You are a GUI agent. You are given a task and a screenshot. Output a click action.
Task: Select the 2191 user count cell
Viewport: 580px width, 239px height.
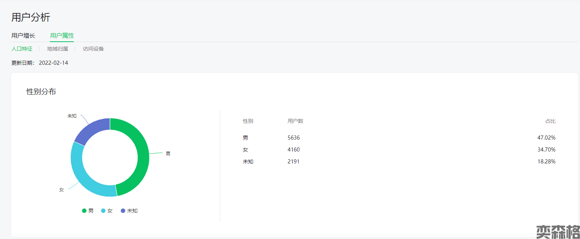pyautogui.click(x=293, y=162)
